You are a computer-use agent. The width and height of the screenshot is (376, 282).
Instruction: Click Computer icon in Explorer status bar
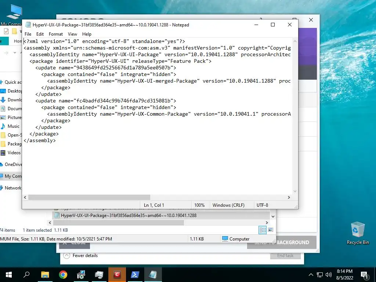click(x=225, y=239)
